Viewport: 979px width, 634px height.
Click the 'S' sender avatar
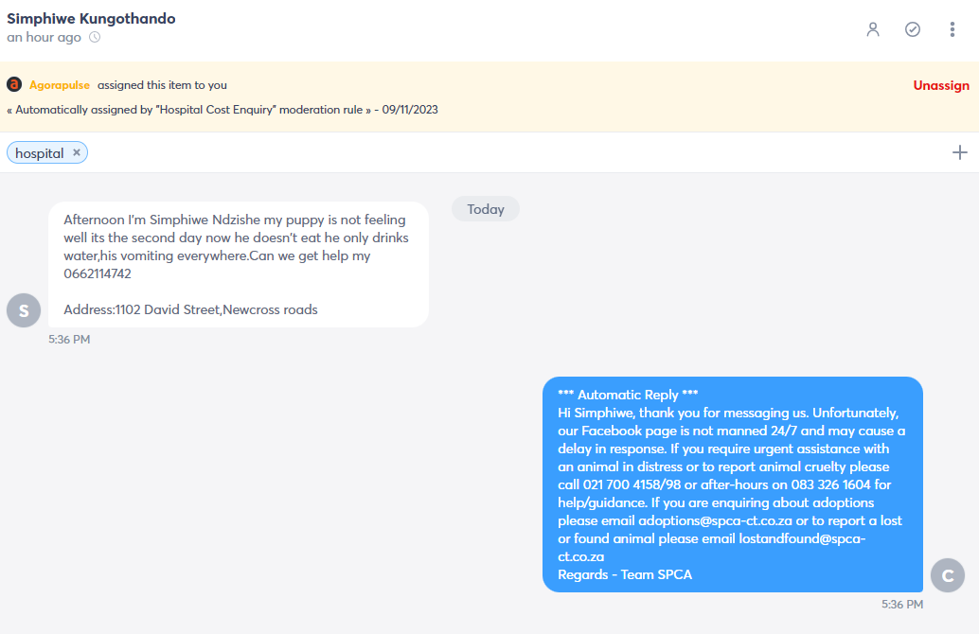click(x=24, y=310)
